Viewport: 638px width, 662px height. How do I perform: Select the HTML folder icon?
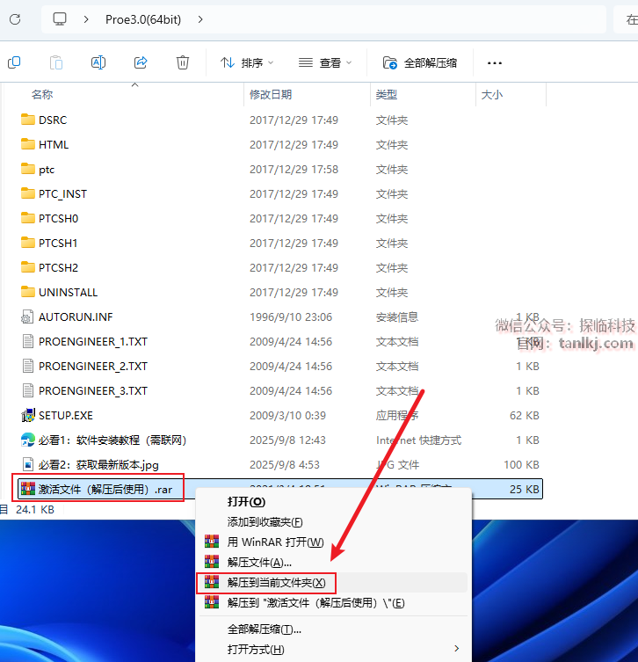point(28,144)
